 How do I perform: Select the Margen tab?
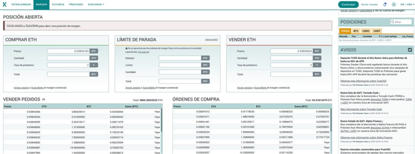41,4
